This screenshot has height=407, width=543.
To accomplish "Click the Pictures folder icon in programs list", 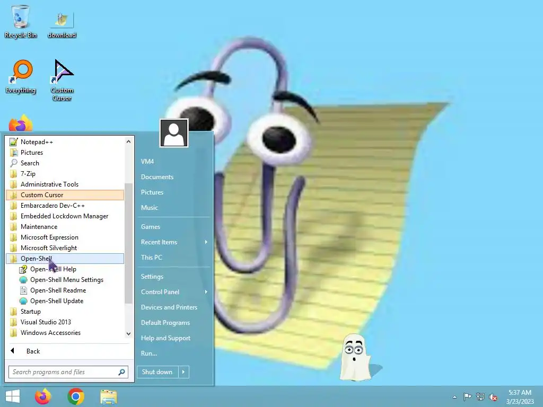I will pyautogui.click(x=13, y=153).
